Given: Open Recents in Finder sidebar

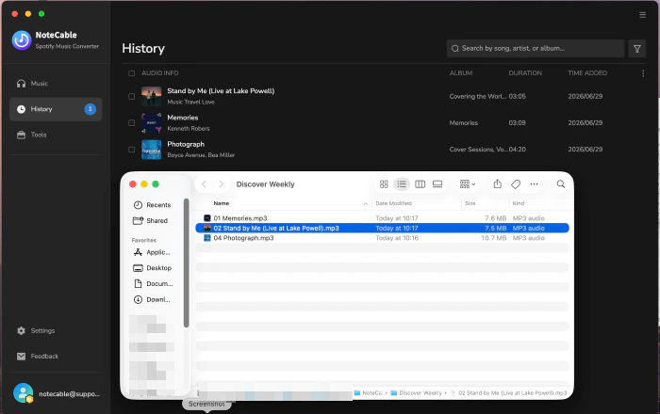Looking at the screenshot, I should point(153,205).
